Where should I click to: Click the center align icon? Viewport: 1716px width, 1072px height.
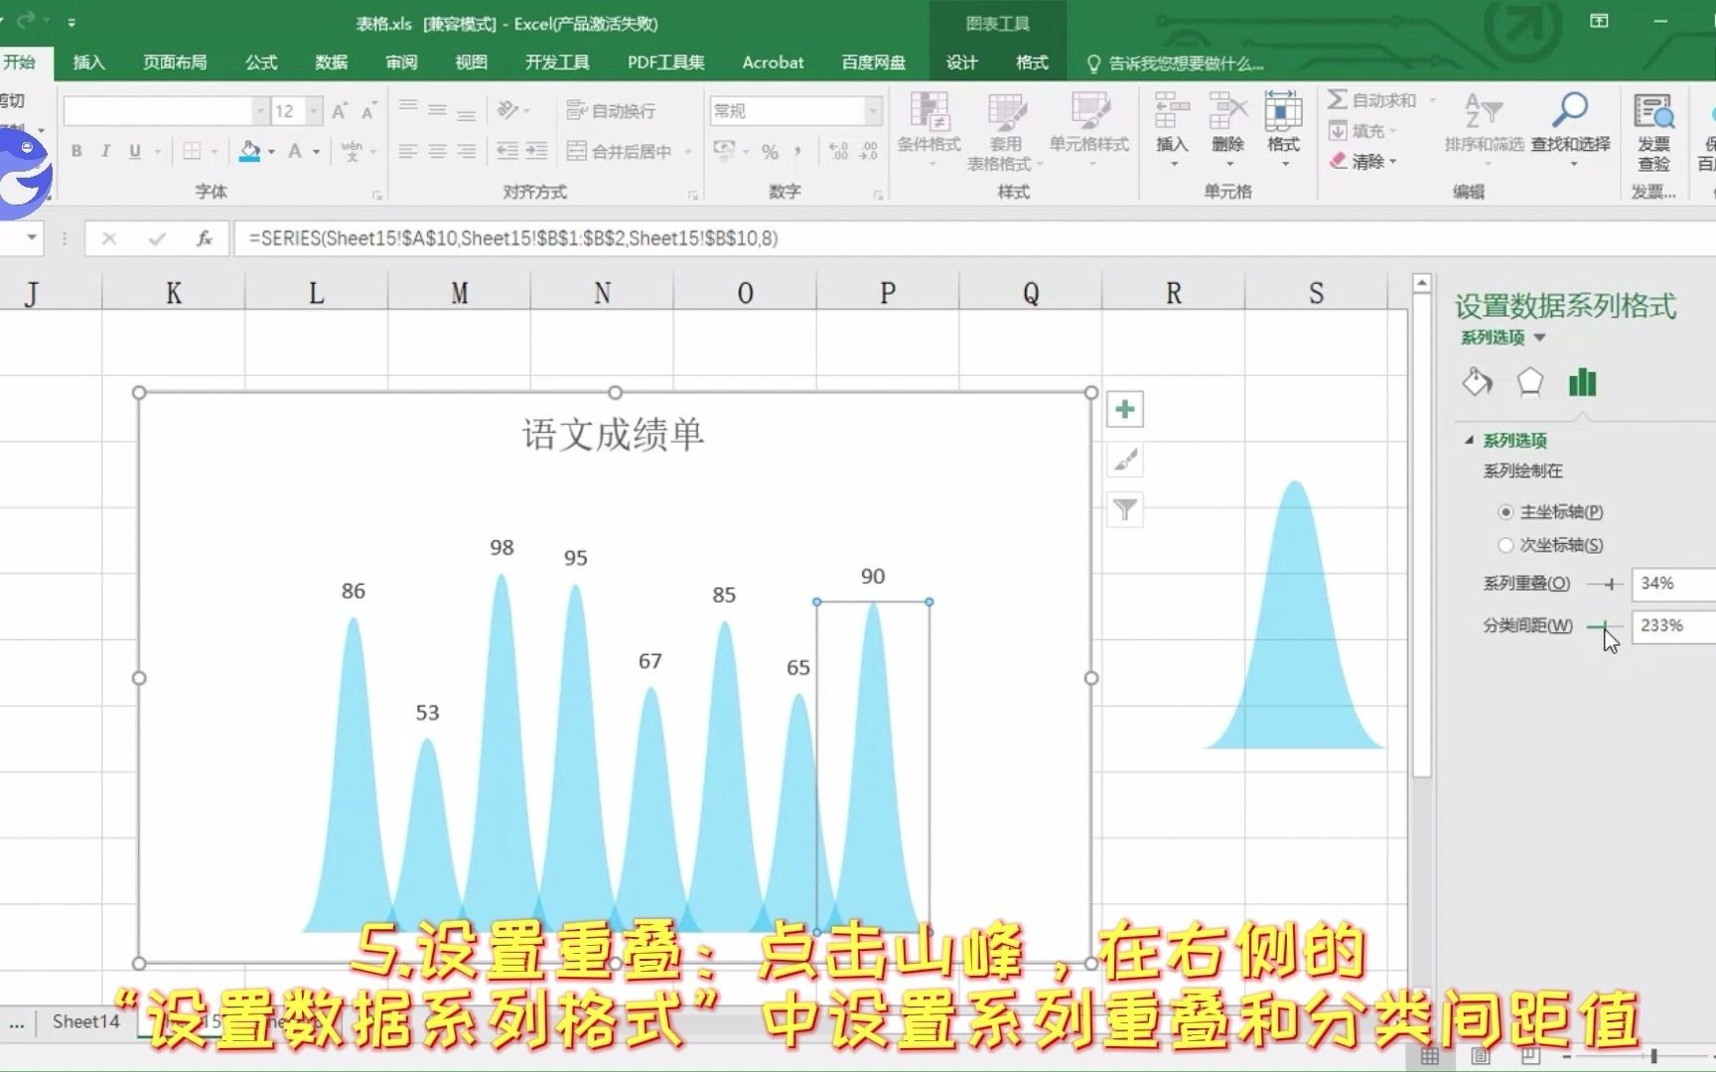(437, 151)
